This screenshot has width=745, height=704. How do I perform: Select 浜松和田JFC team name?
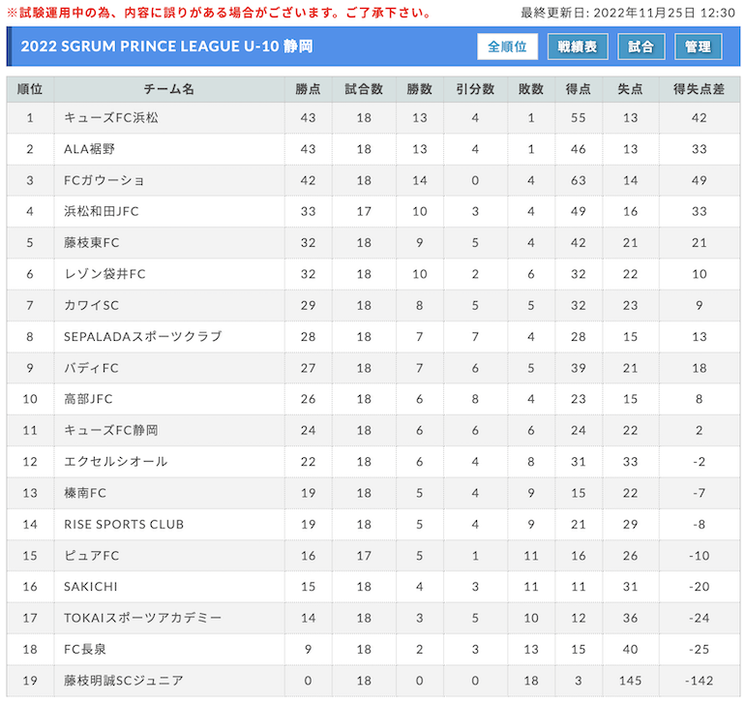coord(102,211)
